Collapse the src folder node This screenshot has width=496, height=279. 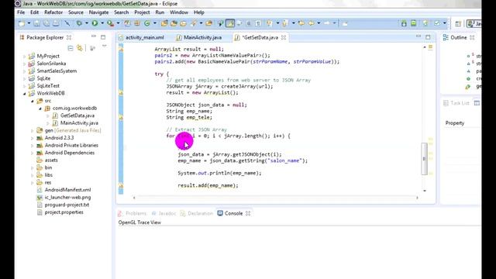33,101
